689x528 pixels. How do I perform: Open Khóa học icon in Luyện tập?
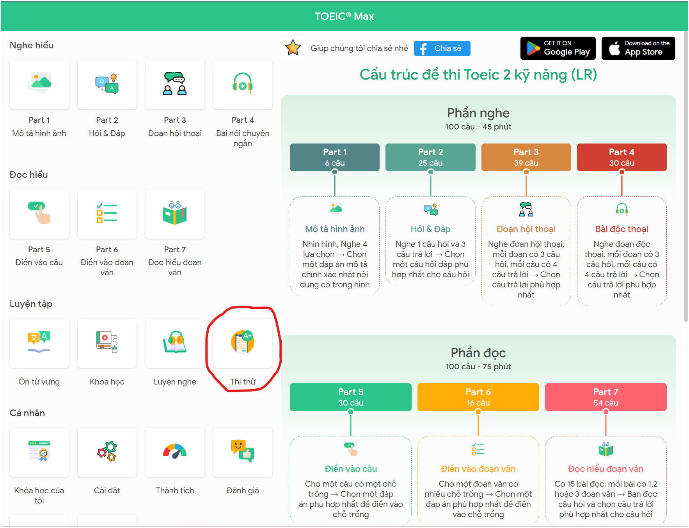107,343
